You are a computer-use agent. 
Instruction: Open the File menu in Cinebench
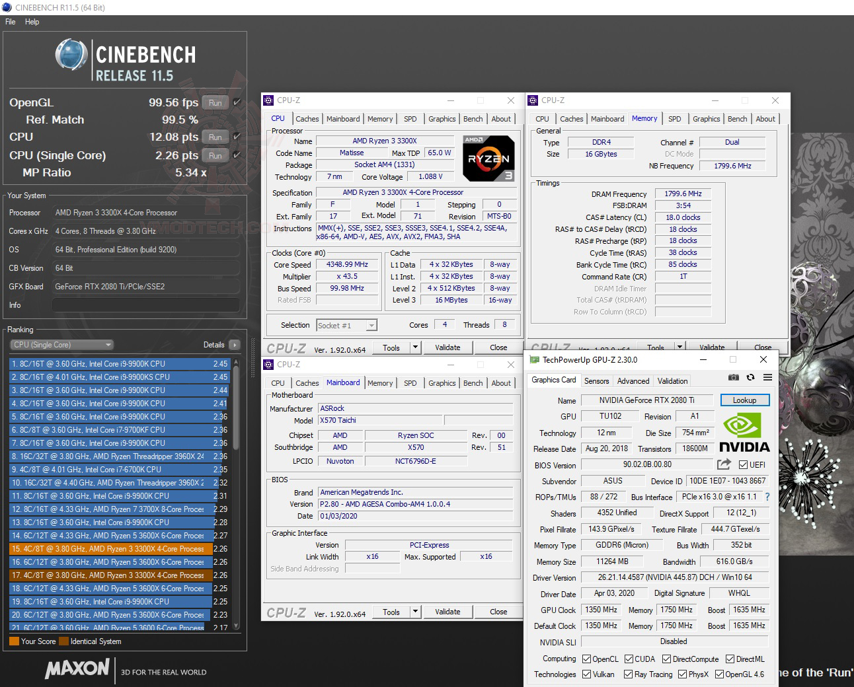point(11,22)
